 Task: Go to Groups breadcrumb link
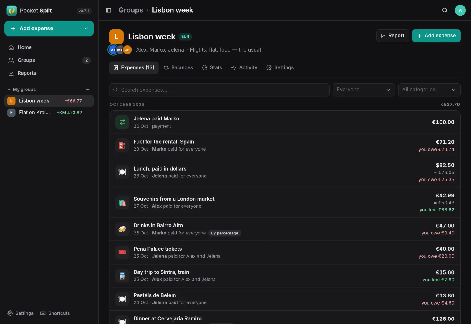click(131, 10)
